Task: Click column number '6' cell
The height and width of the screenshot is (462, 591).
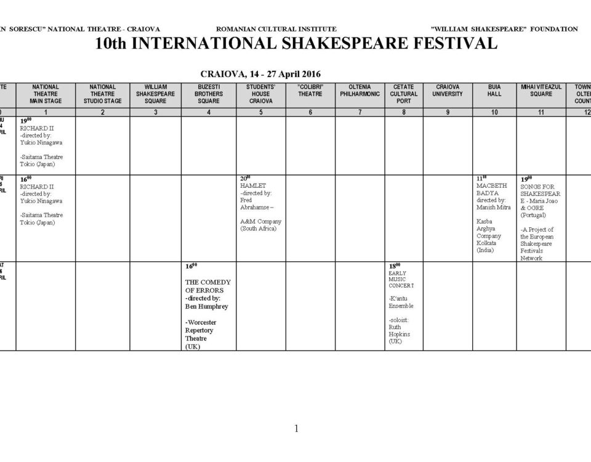Action: tap(310, 112)
